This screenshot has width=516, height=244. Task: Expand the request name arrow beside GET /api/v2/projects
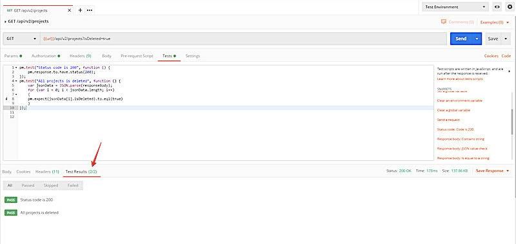5,21
